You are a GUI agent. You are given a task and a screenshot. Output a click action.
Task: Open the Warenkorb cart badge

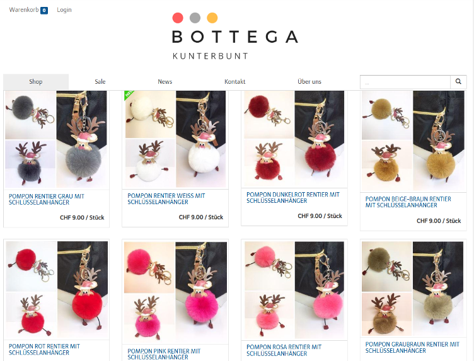tap(44, 10)
